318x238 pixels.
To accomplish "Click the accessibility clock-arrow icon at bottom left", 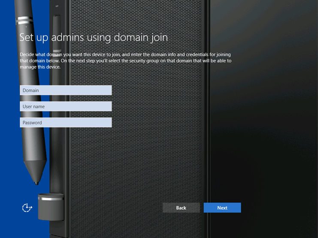I will click(x=27, y=208).
